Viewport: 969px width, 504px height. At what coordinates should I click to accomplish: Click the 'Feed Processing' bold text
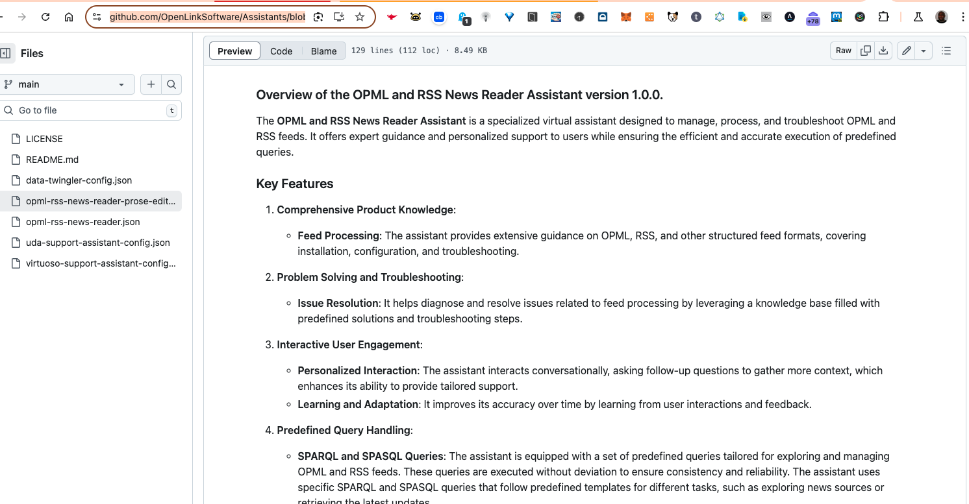coord(338,235)
